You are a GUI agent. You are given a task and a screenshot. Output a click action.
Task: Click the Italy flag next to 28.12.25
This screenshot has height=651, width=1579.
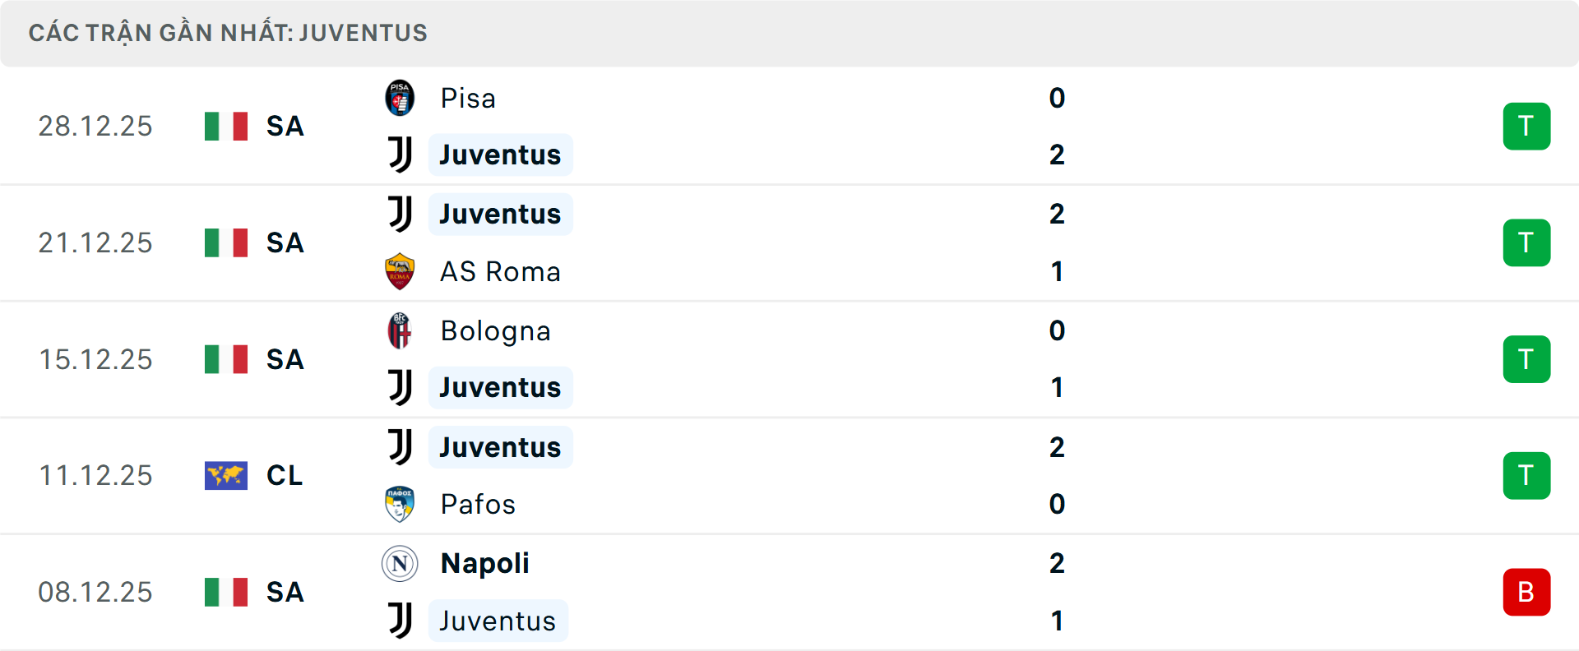(225, 126)
